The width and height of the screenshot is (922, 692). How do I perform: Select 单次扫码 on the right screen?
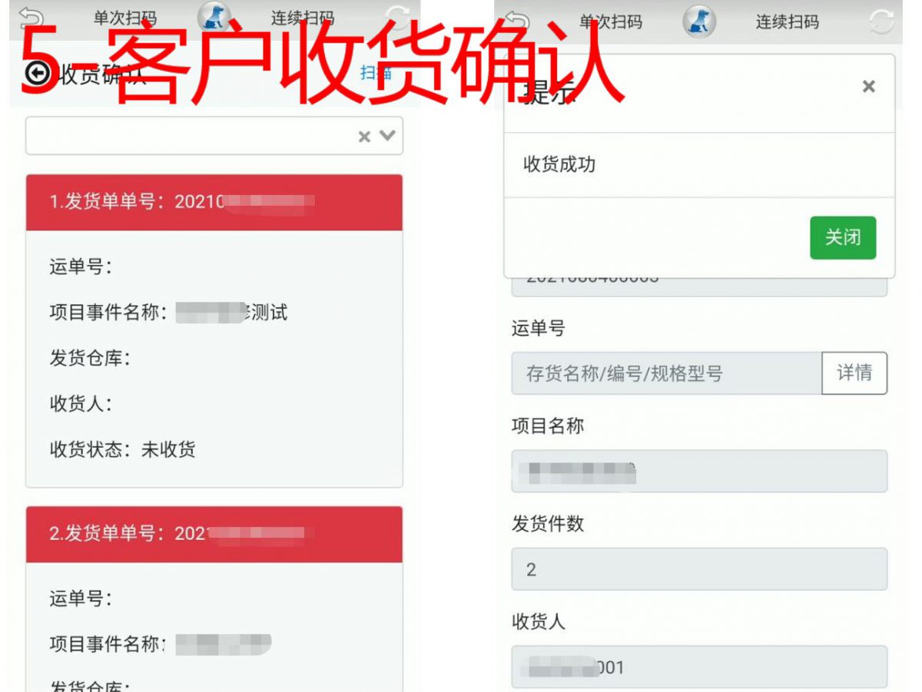(611, 22)
